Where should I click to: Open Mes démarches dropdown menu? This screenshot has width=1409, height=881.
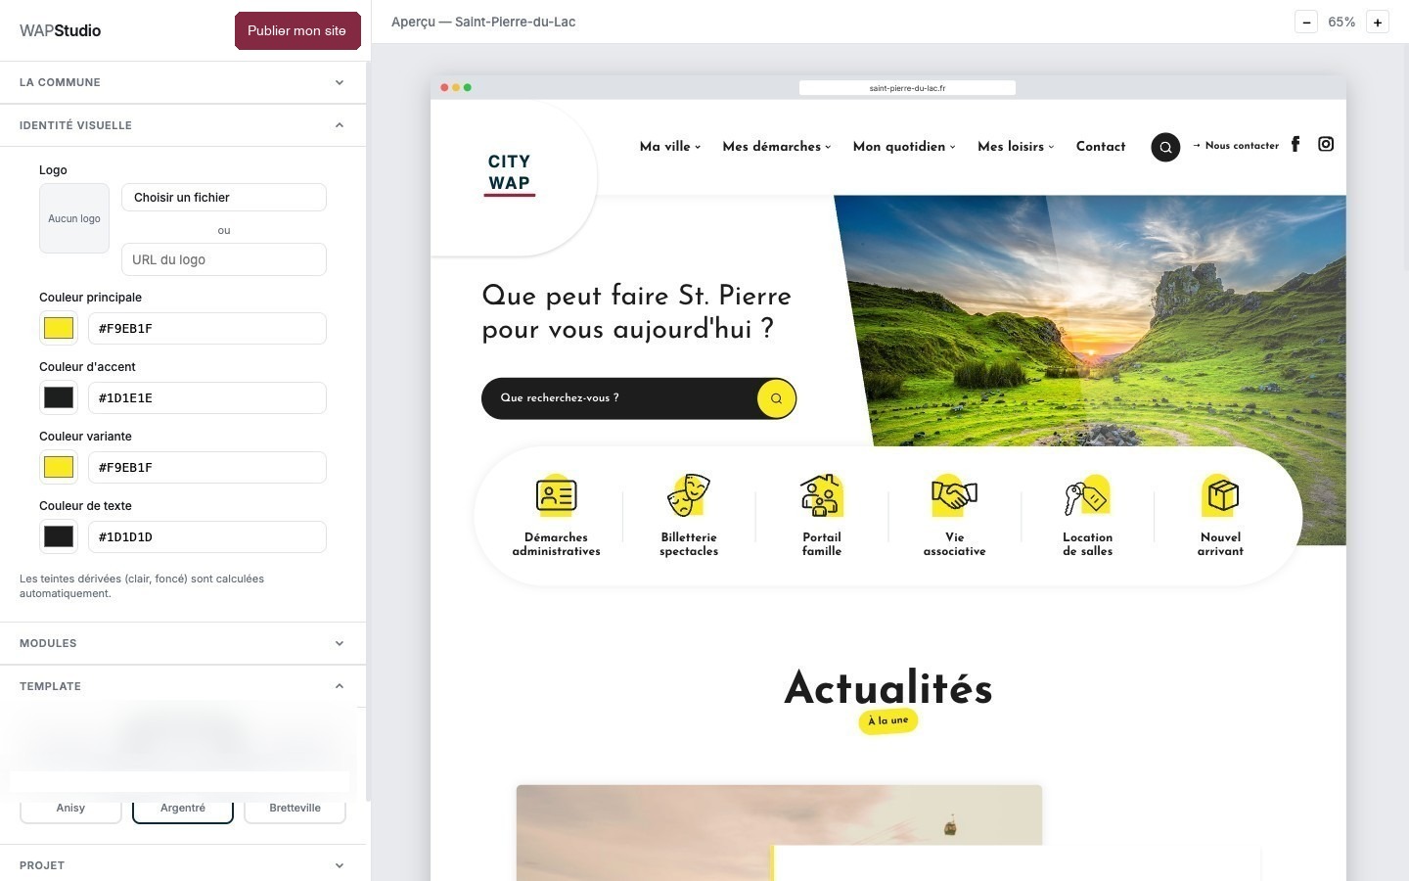[x=776, y=147]
